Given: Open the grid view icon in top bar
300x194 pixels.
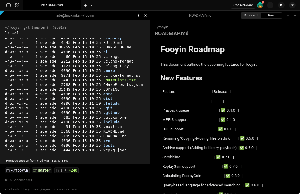Looking at the screenshot, I should 17,5.
